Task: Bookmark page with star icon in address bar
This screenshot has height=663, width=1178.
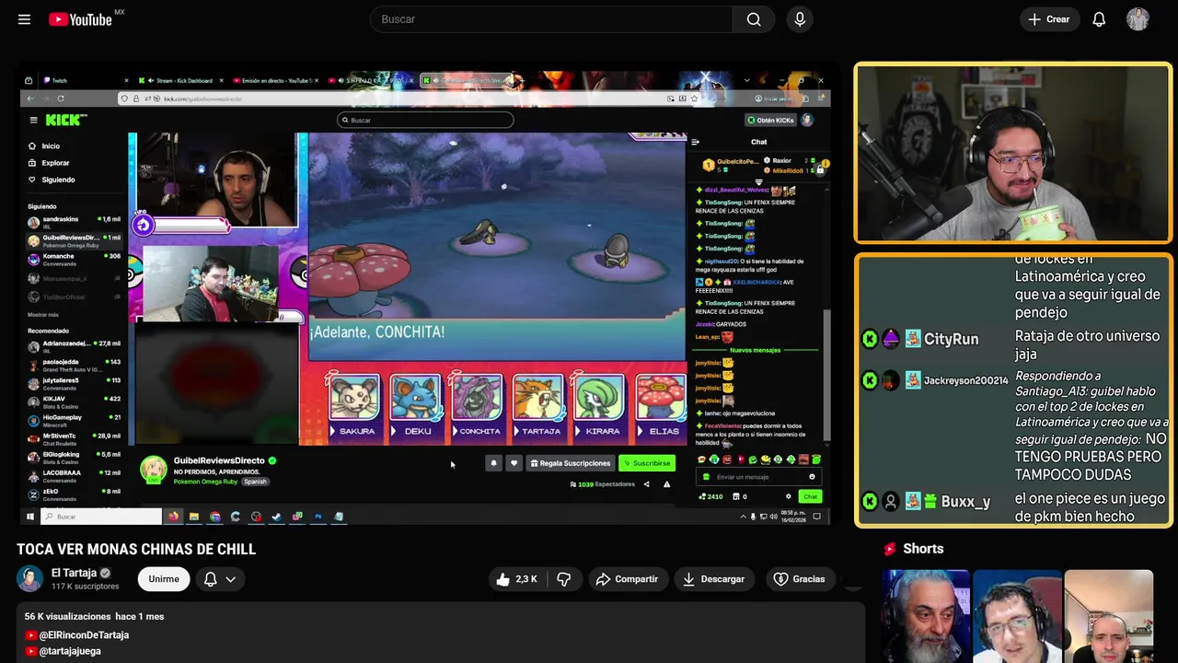Action: click(694, 99)
